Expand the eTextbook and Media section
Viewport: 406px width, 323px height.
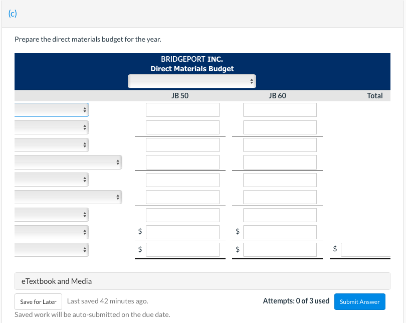pyautogui.click(x=202, y=281)
